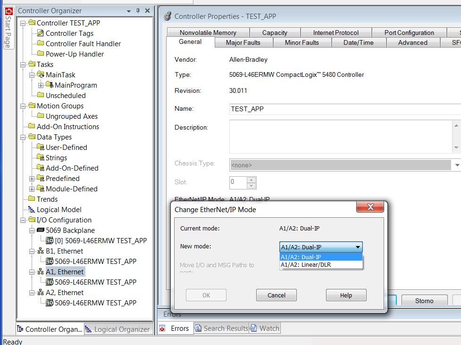
Task: Collapse the Data Types tree node
Action: 23,137
